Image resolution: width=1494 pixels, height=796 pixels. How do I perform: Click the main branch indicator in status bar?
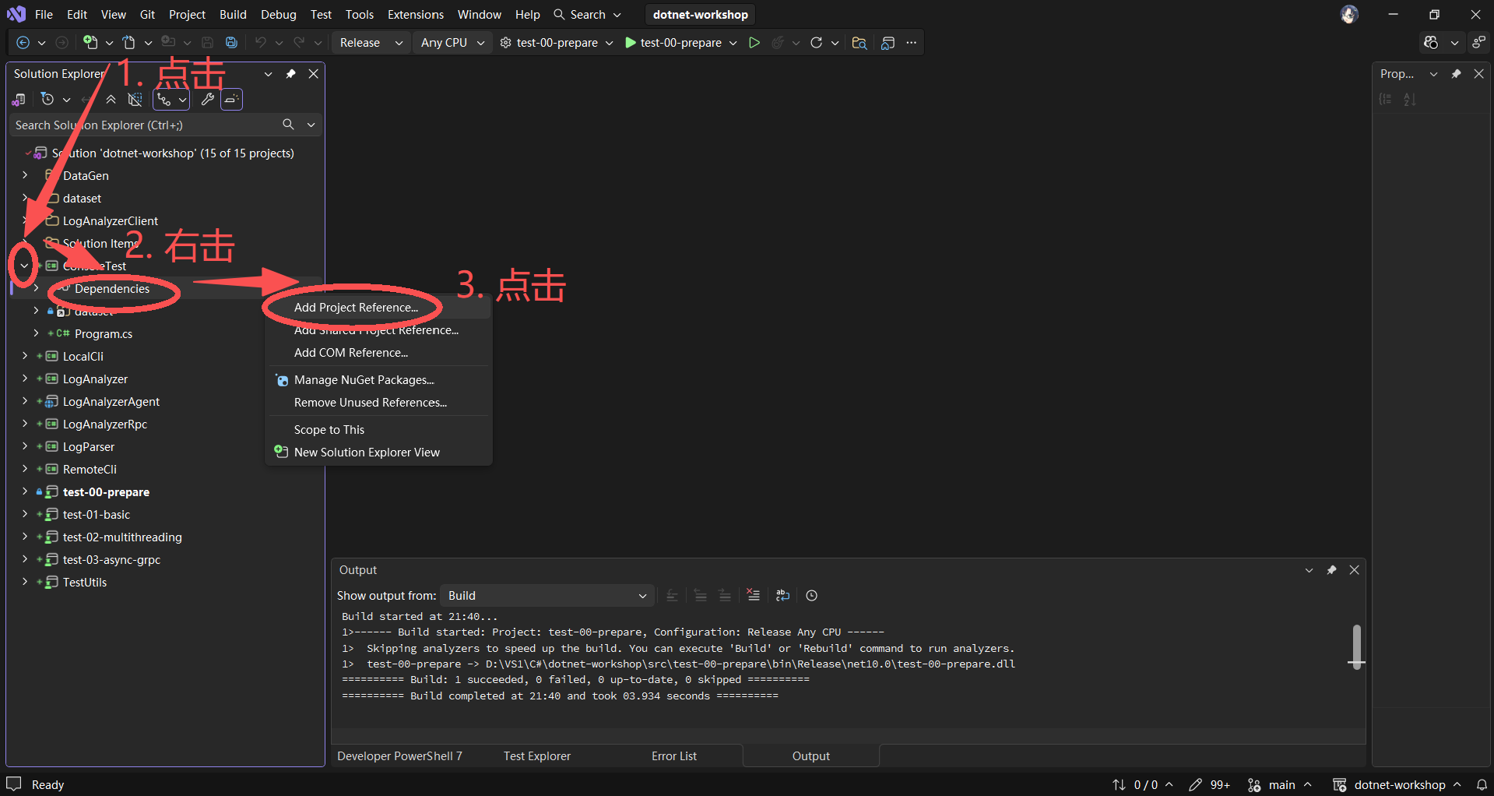click(x=1280, y=784)
